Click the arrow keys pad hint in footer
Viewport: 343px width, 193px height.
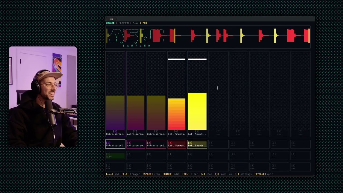pos(112,174)
